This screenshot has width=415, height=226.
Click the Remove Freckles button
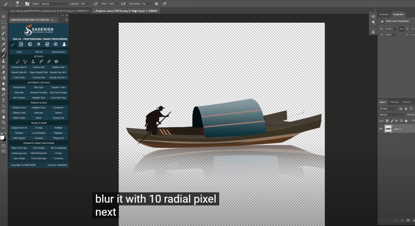point(39,92)
